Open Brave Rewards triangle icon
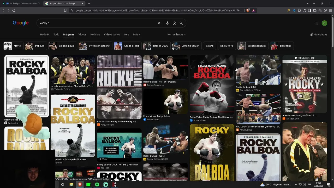This screenshot has height=188, width=334. click(253, 10)
